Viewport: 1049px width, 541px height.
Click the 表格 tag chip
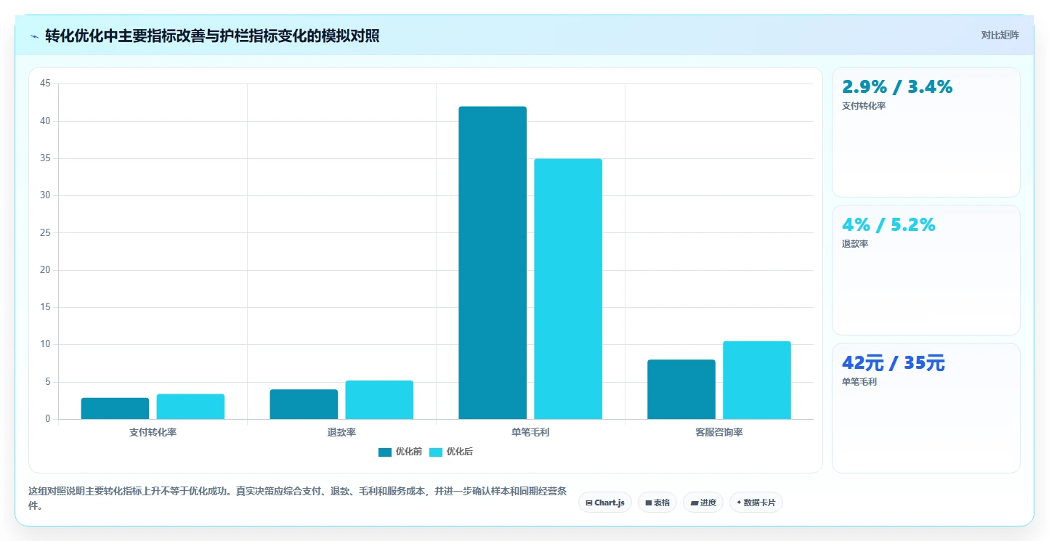click(x=657, y=503)
